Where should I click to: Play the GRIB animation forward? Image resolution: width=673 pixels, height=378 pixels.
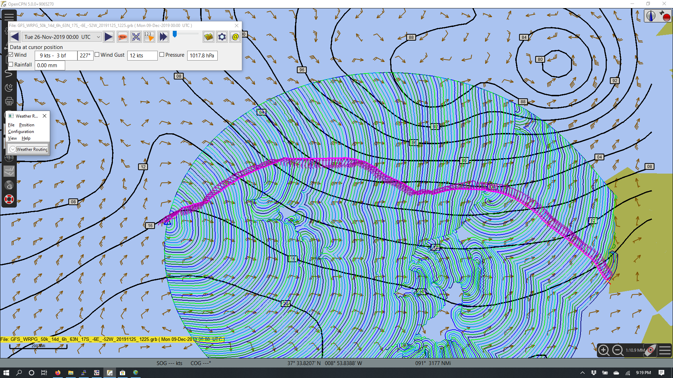click(109, 37)
